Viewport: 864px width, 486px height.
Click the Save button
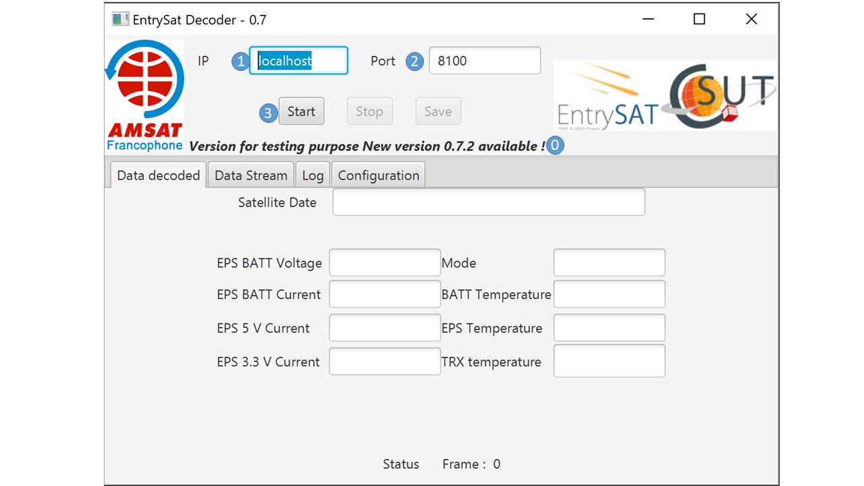(438, 111)
